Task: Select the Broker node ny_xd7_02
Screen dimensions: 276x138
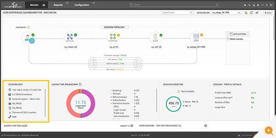Action: pos(155,38)
